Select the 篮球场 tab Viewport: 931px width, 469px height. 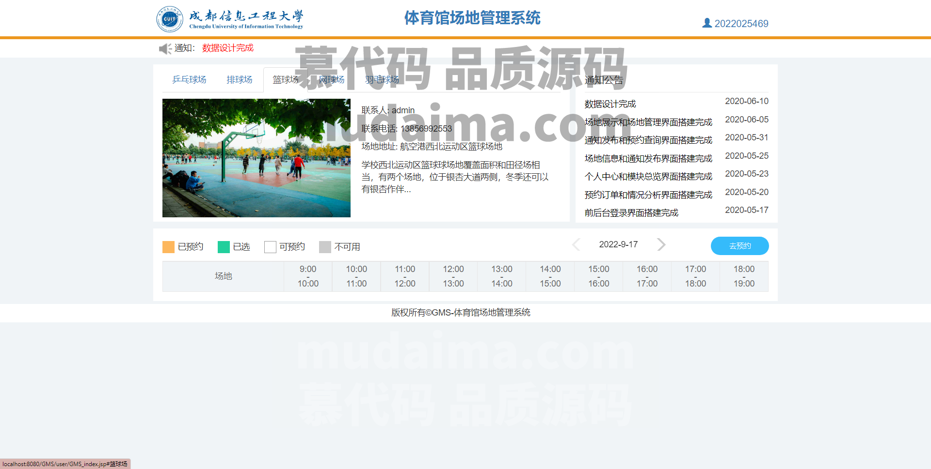[x=286, y=79]
